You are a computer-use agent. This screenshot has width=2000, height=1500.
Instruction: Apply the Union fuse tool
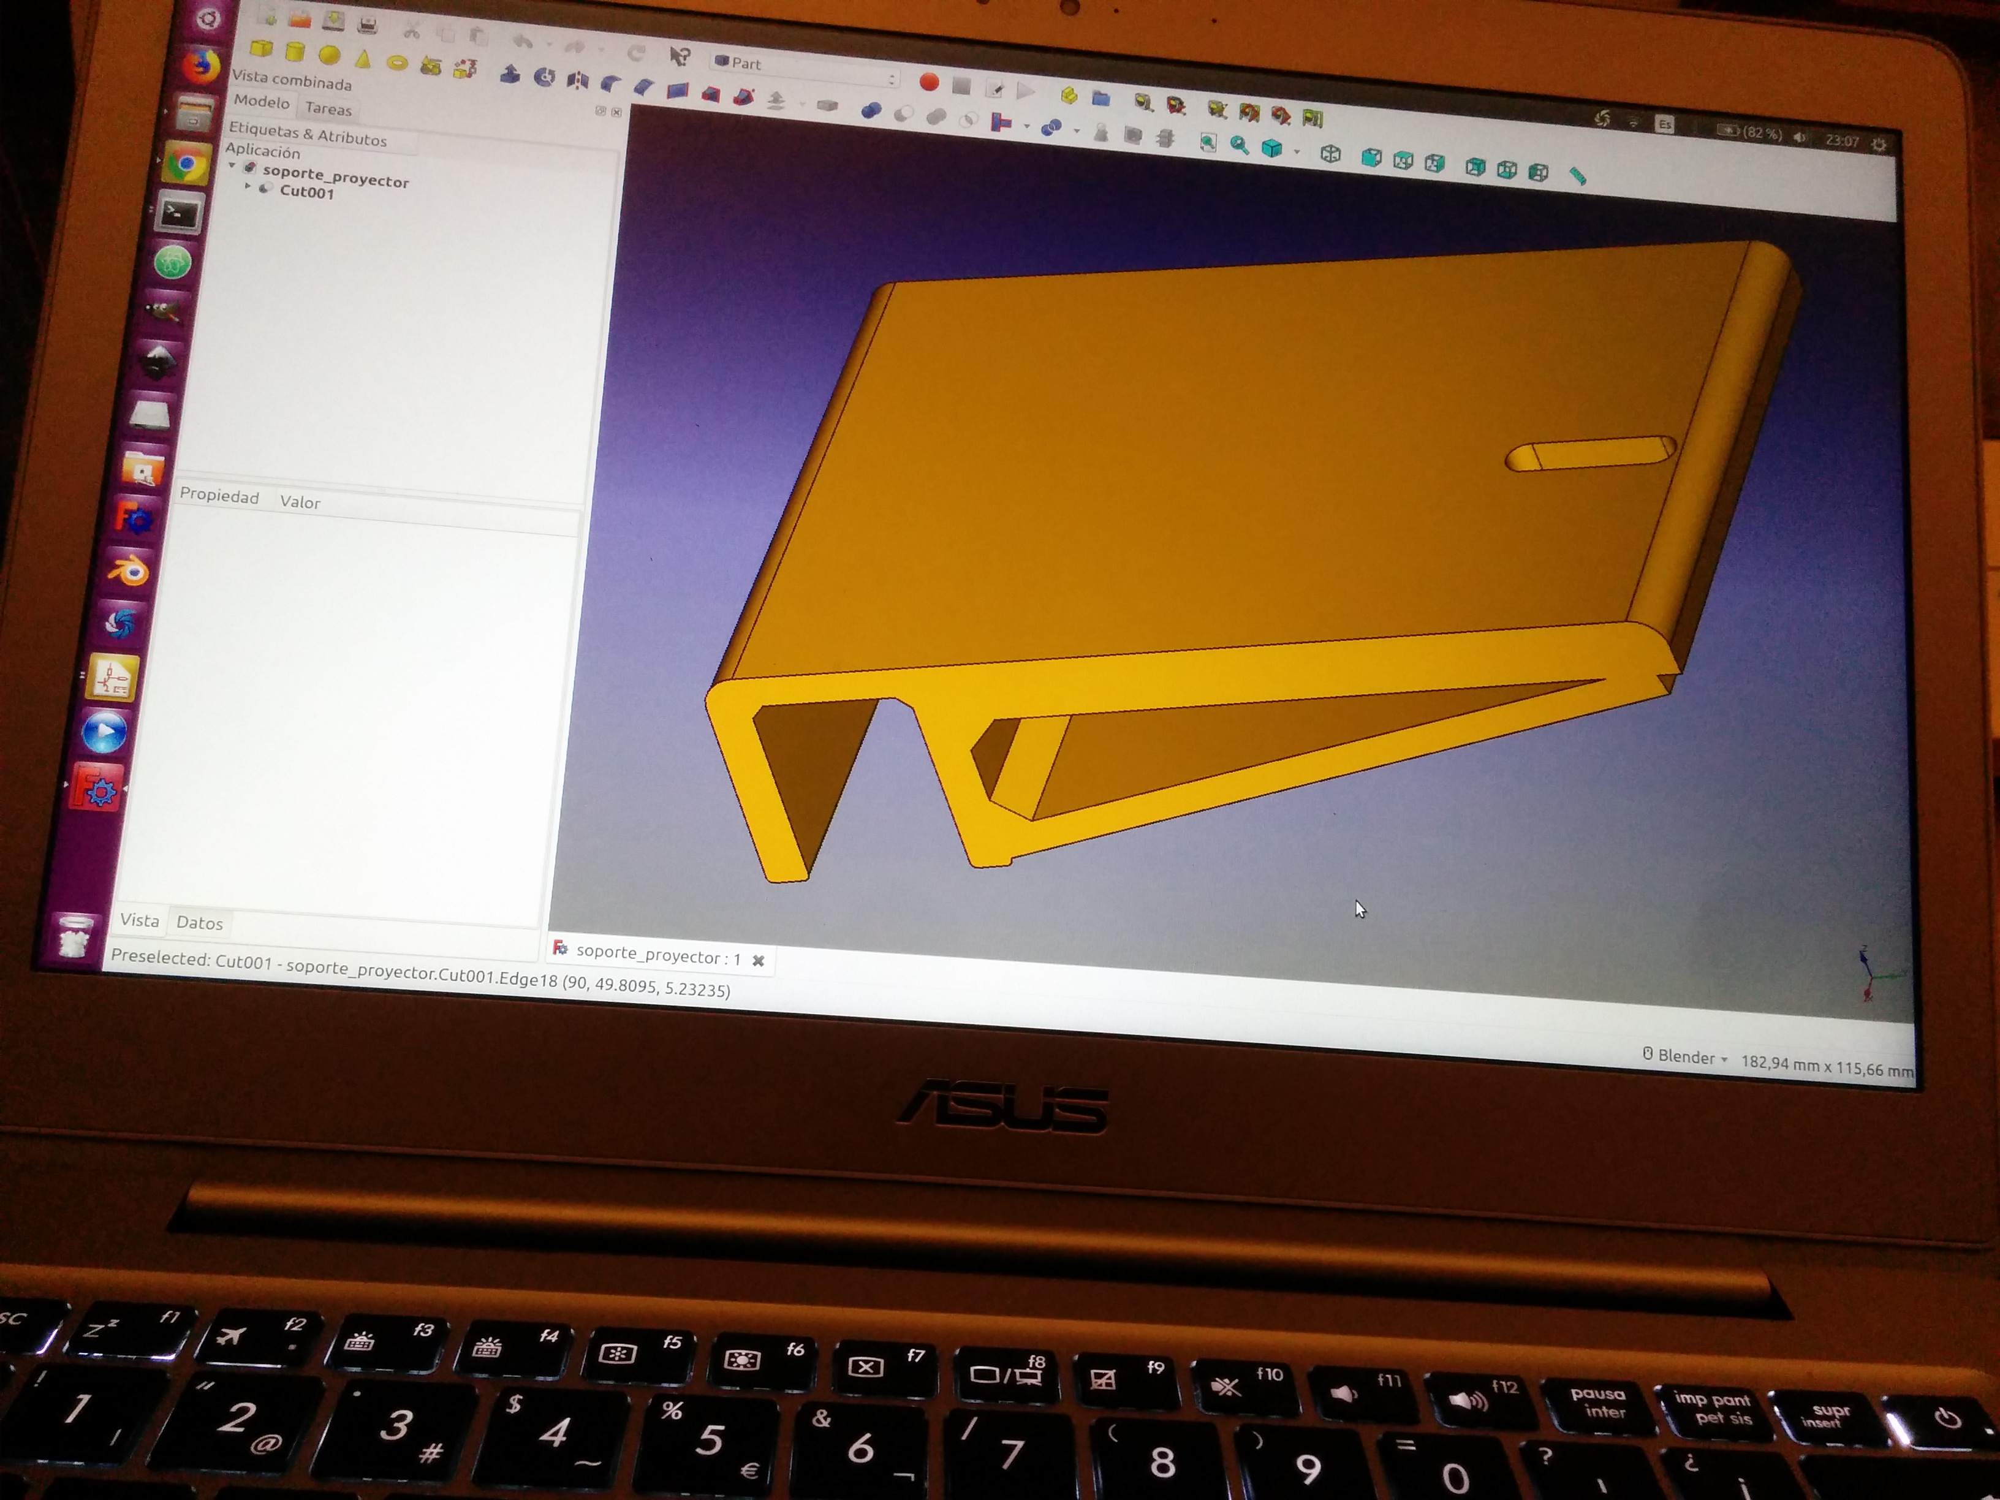(x=936, y=116)
